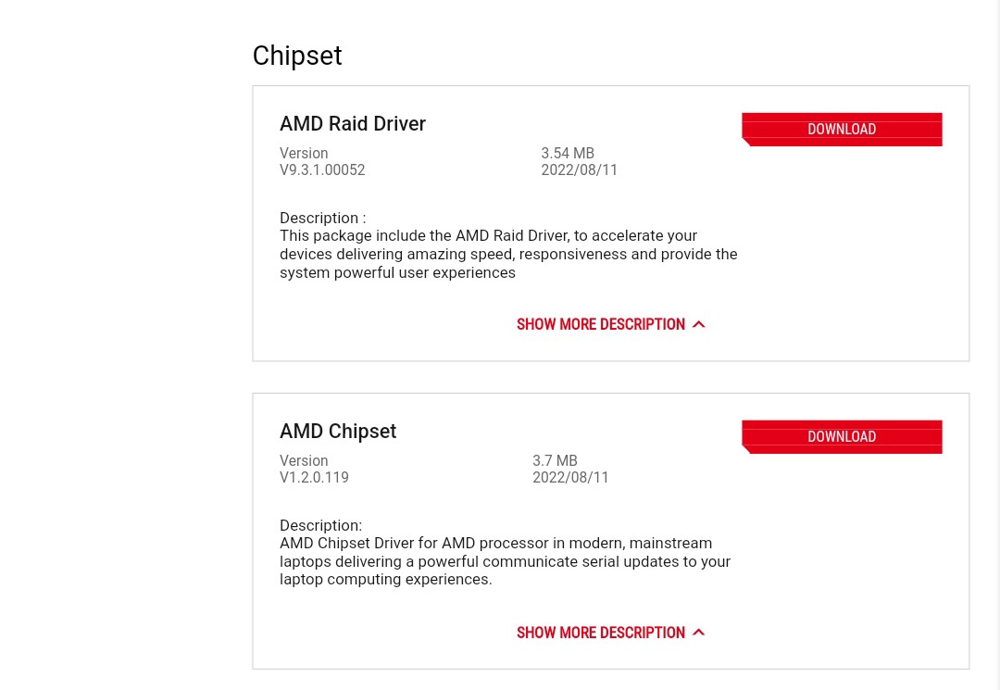Toggle AMD Chipset's Show More Description text
1000x690 pixels.
pyautogui.click(x=600, y=633)
